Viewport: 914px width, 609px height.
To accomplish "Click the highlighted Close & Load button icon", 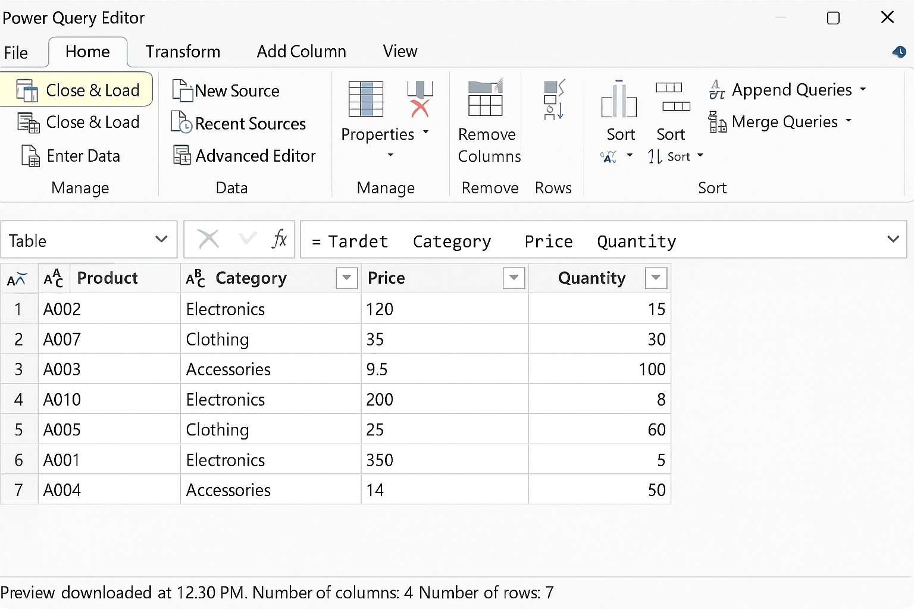I will 27,90.
